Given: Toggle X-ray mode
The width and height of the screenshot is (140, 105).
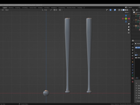Looking at the screenshot, I should (119, 10).
